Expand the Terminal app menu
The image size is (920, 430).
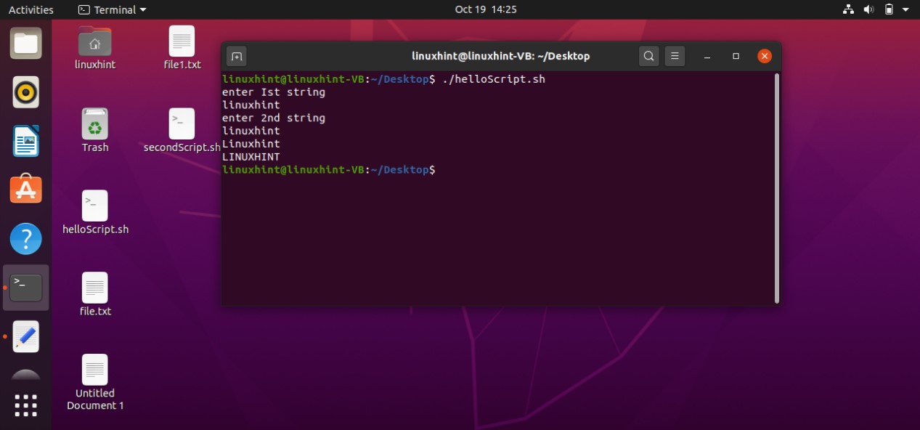pos(112,9)
